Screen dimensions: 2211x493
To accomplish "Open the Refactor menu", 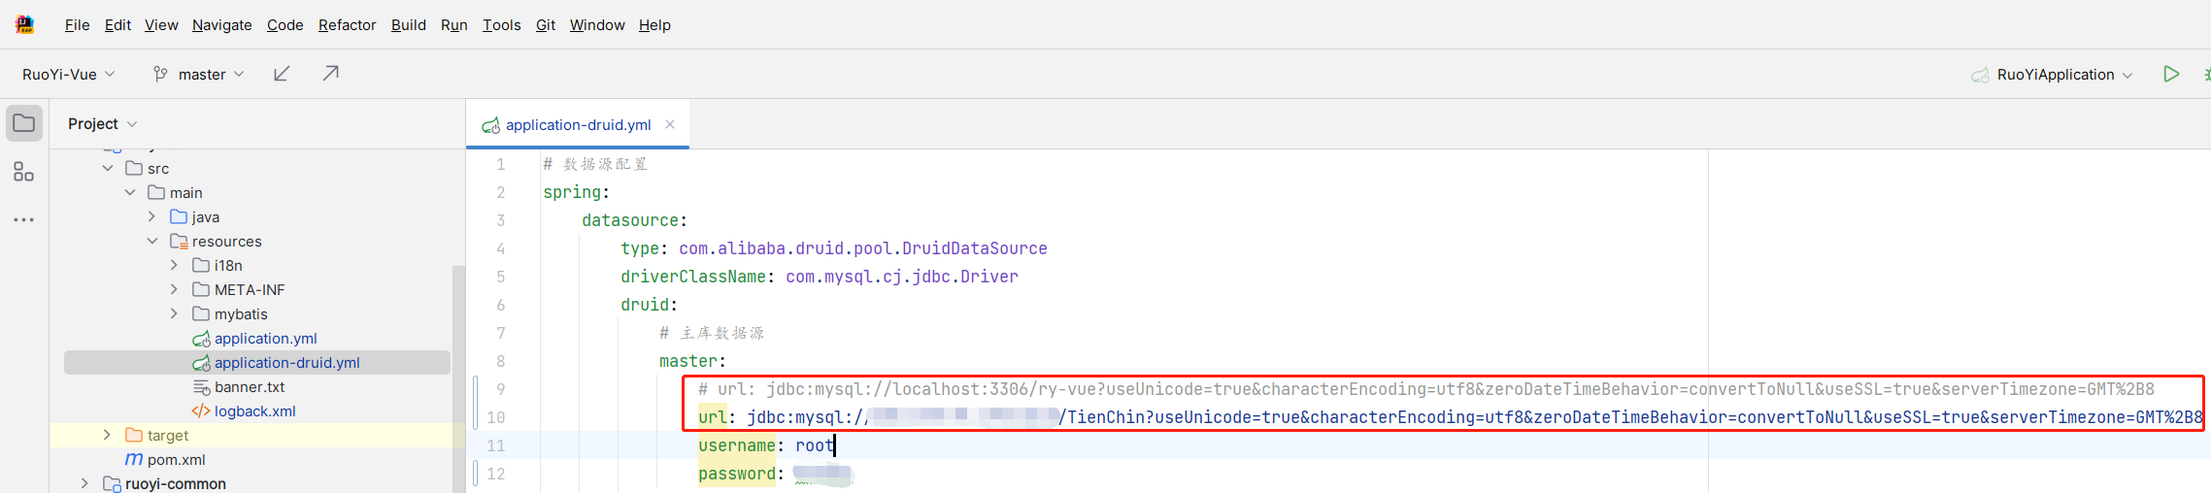I will (x=347, y=25).
